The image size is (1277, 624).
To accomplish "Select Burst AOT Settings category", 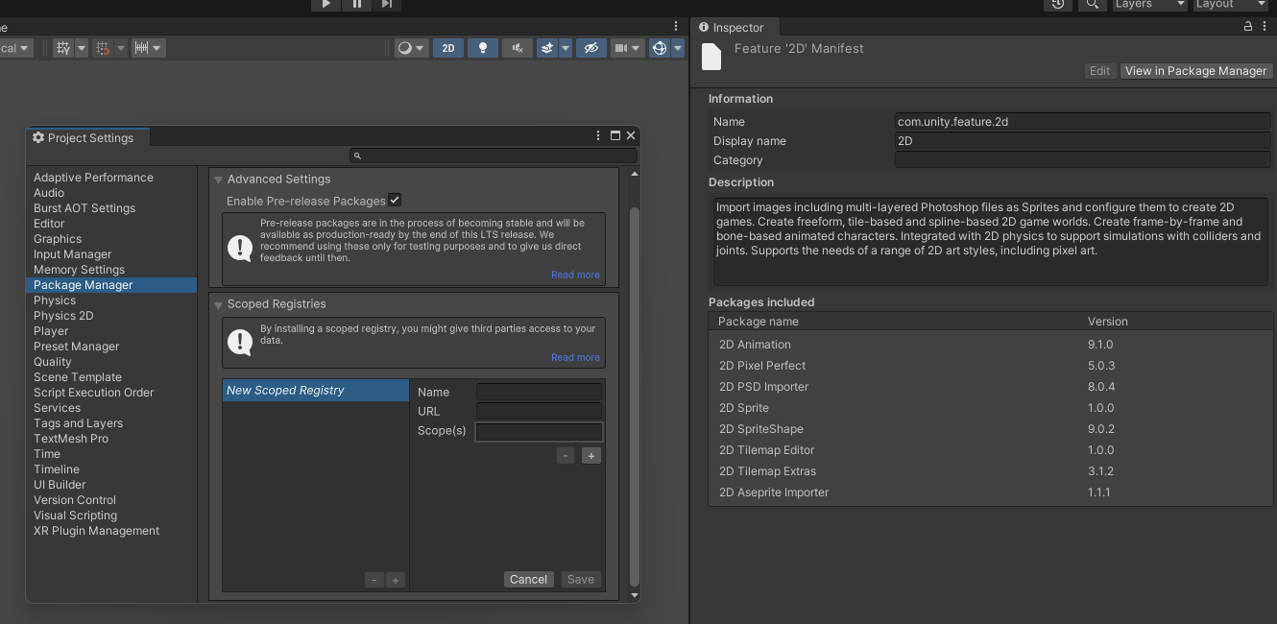I will click(x=84, y=208).
